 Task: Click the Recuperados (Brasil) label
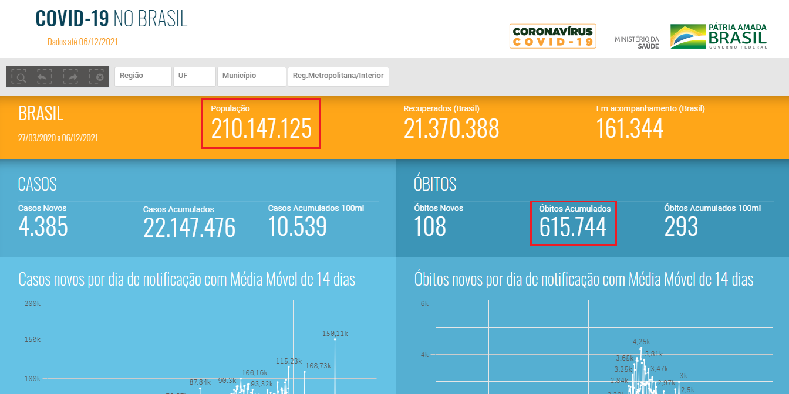coord(441,108)
